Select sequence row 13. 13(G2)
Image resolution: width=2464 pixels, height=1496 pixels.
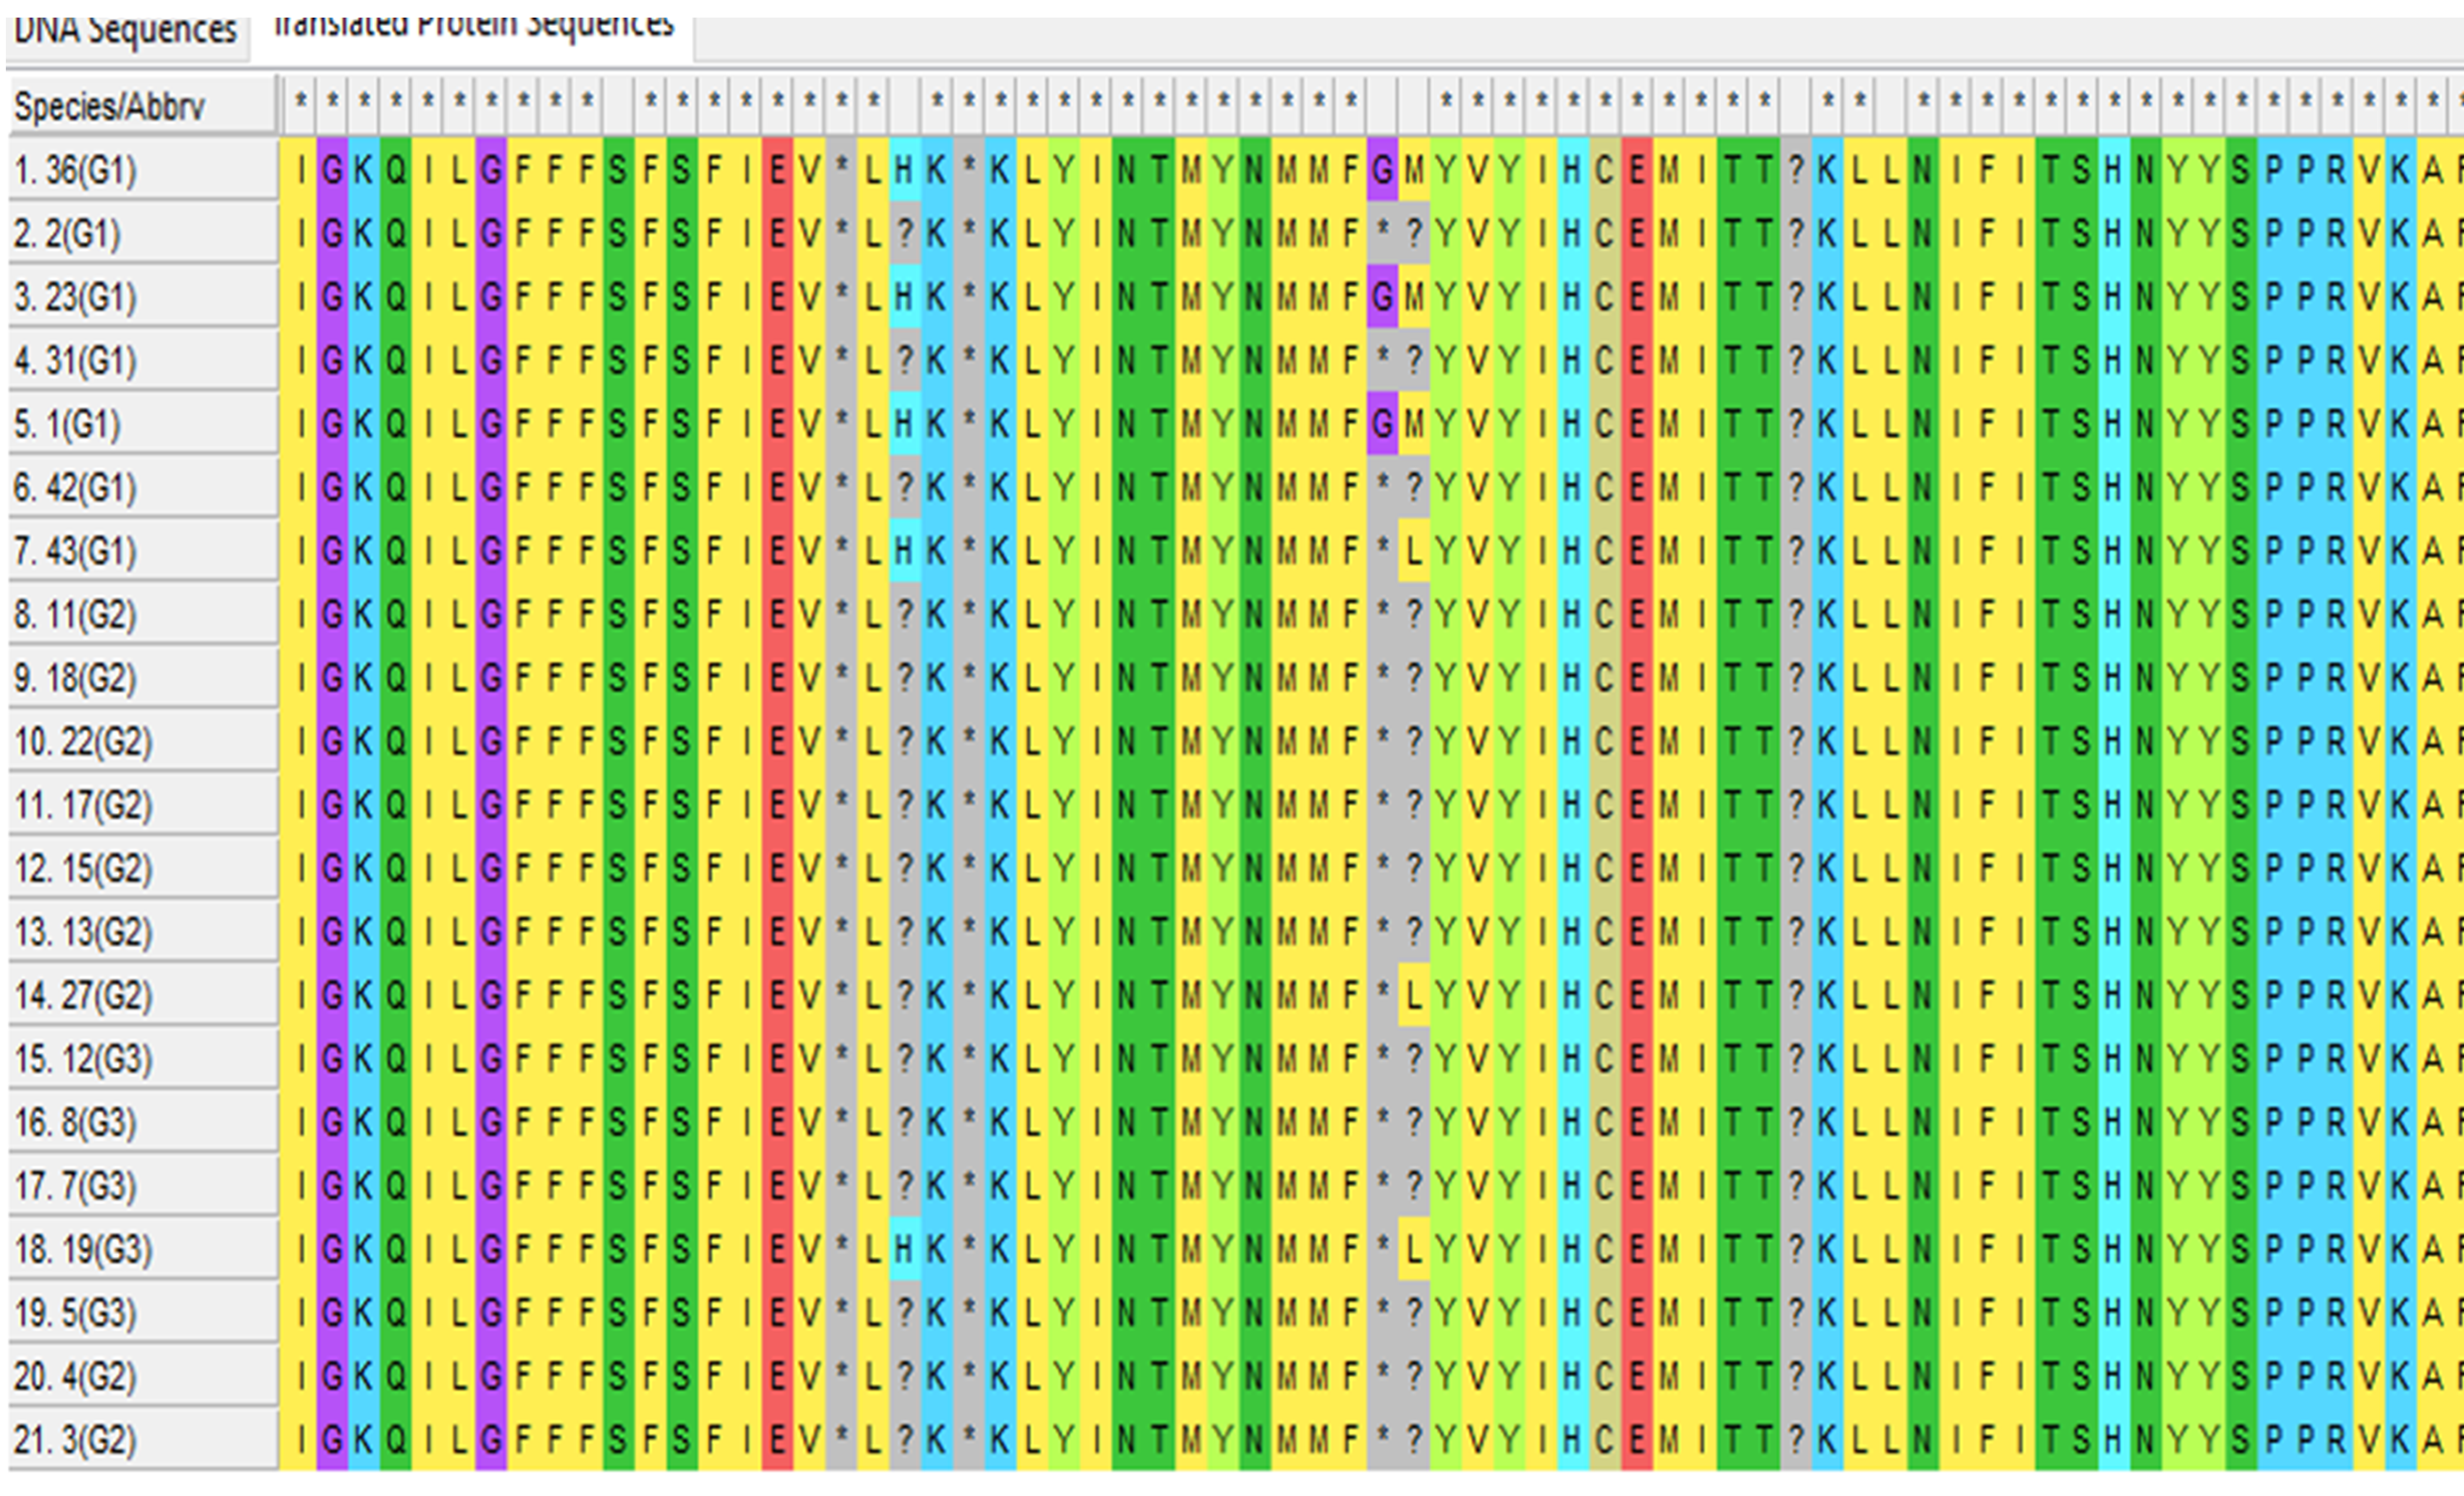click(142, 932)
